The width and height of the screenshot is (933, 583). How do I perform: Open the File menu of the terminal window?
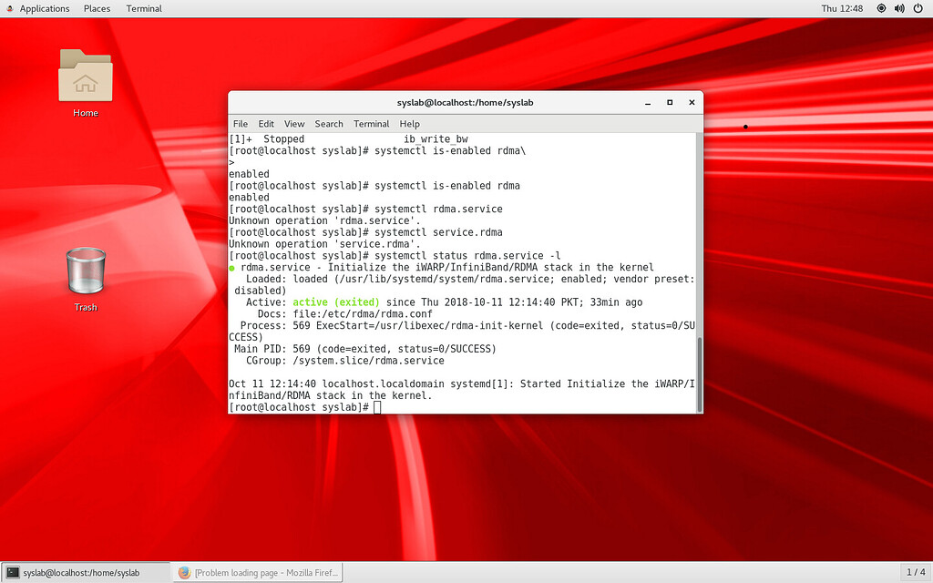tap(240, 123)
